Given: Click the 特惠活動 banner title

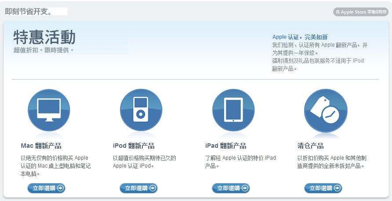Looking at the screenshot, I should 44,37.
